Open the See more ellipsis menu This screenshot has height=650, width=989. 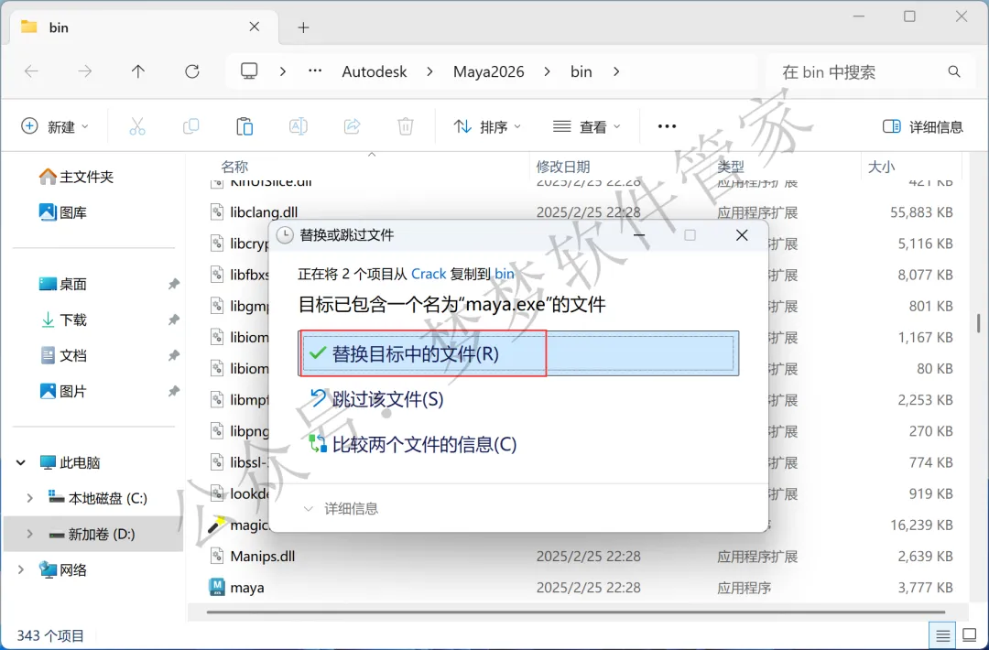click(667, 126)
